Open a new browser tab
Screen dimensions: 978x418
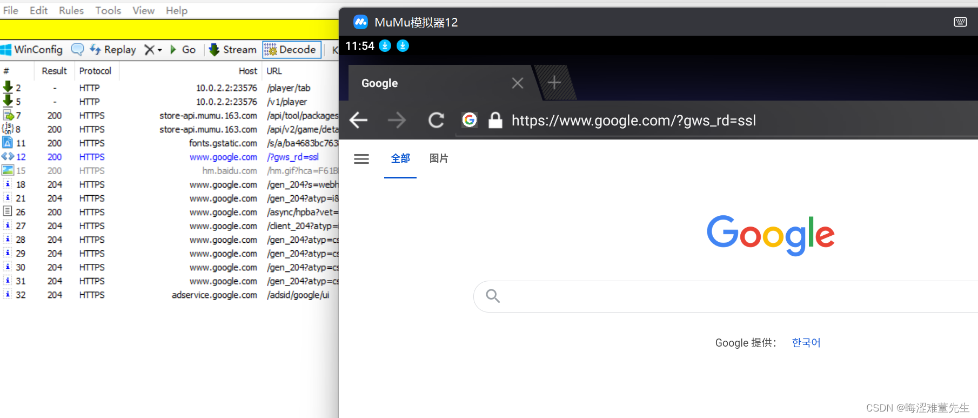554,83
